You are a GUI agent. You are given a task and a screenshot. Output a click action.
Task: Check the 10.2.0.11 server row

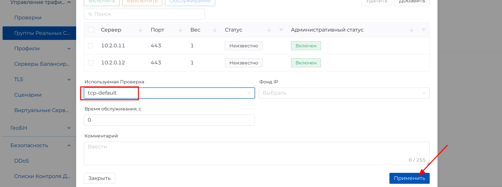point(91,46)
